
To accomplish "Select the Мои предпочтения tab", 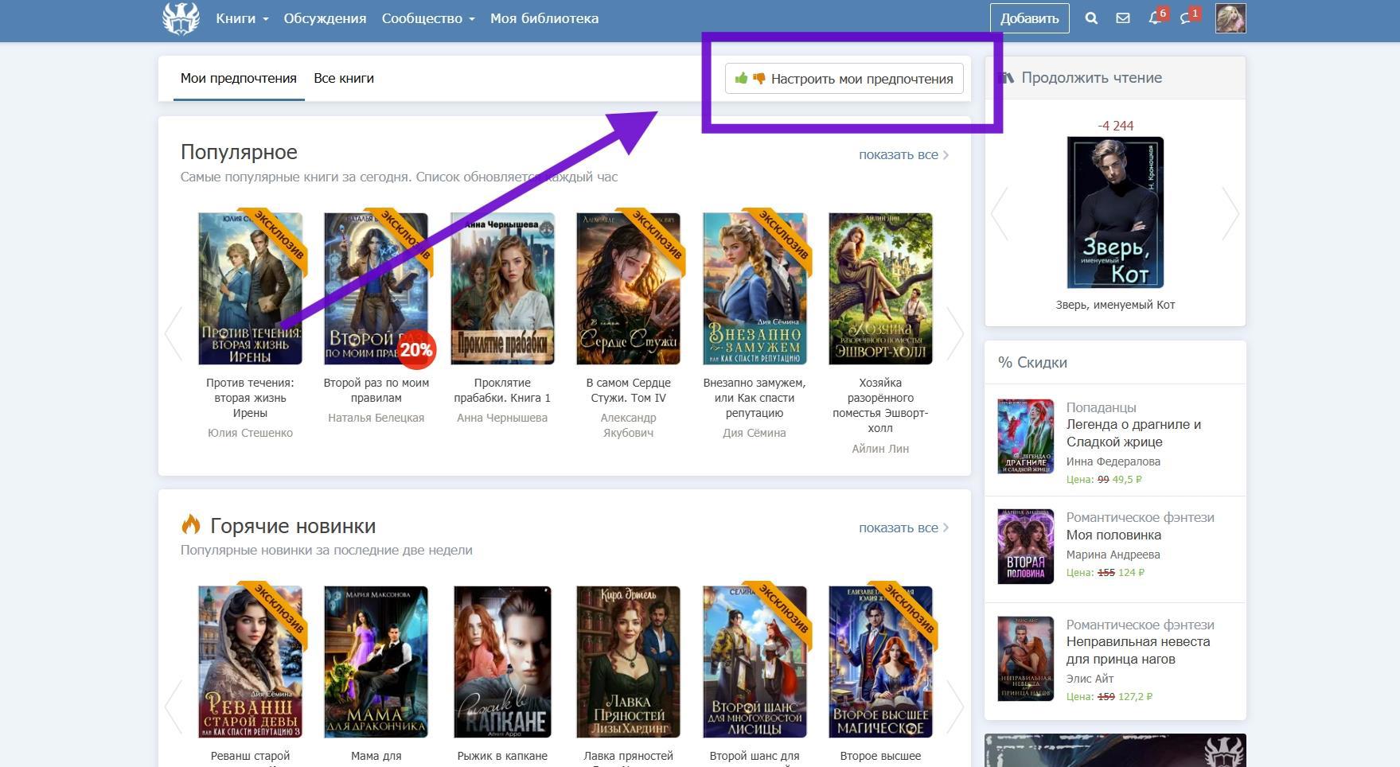I will pos(238,79).
